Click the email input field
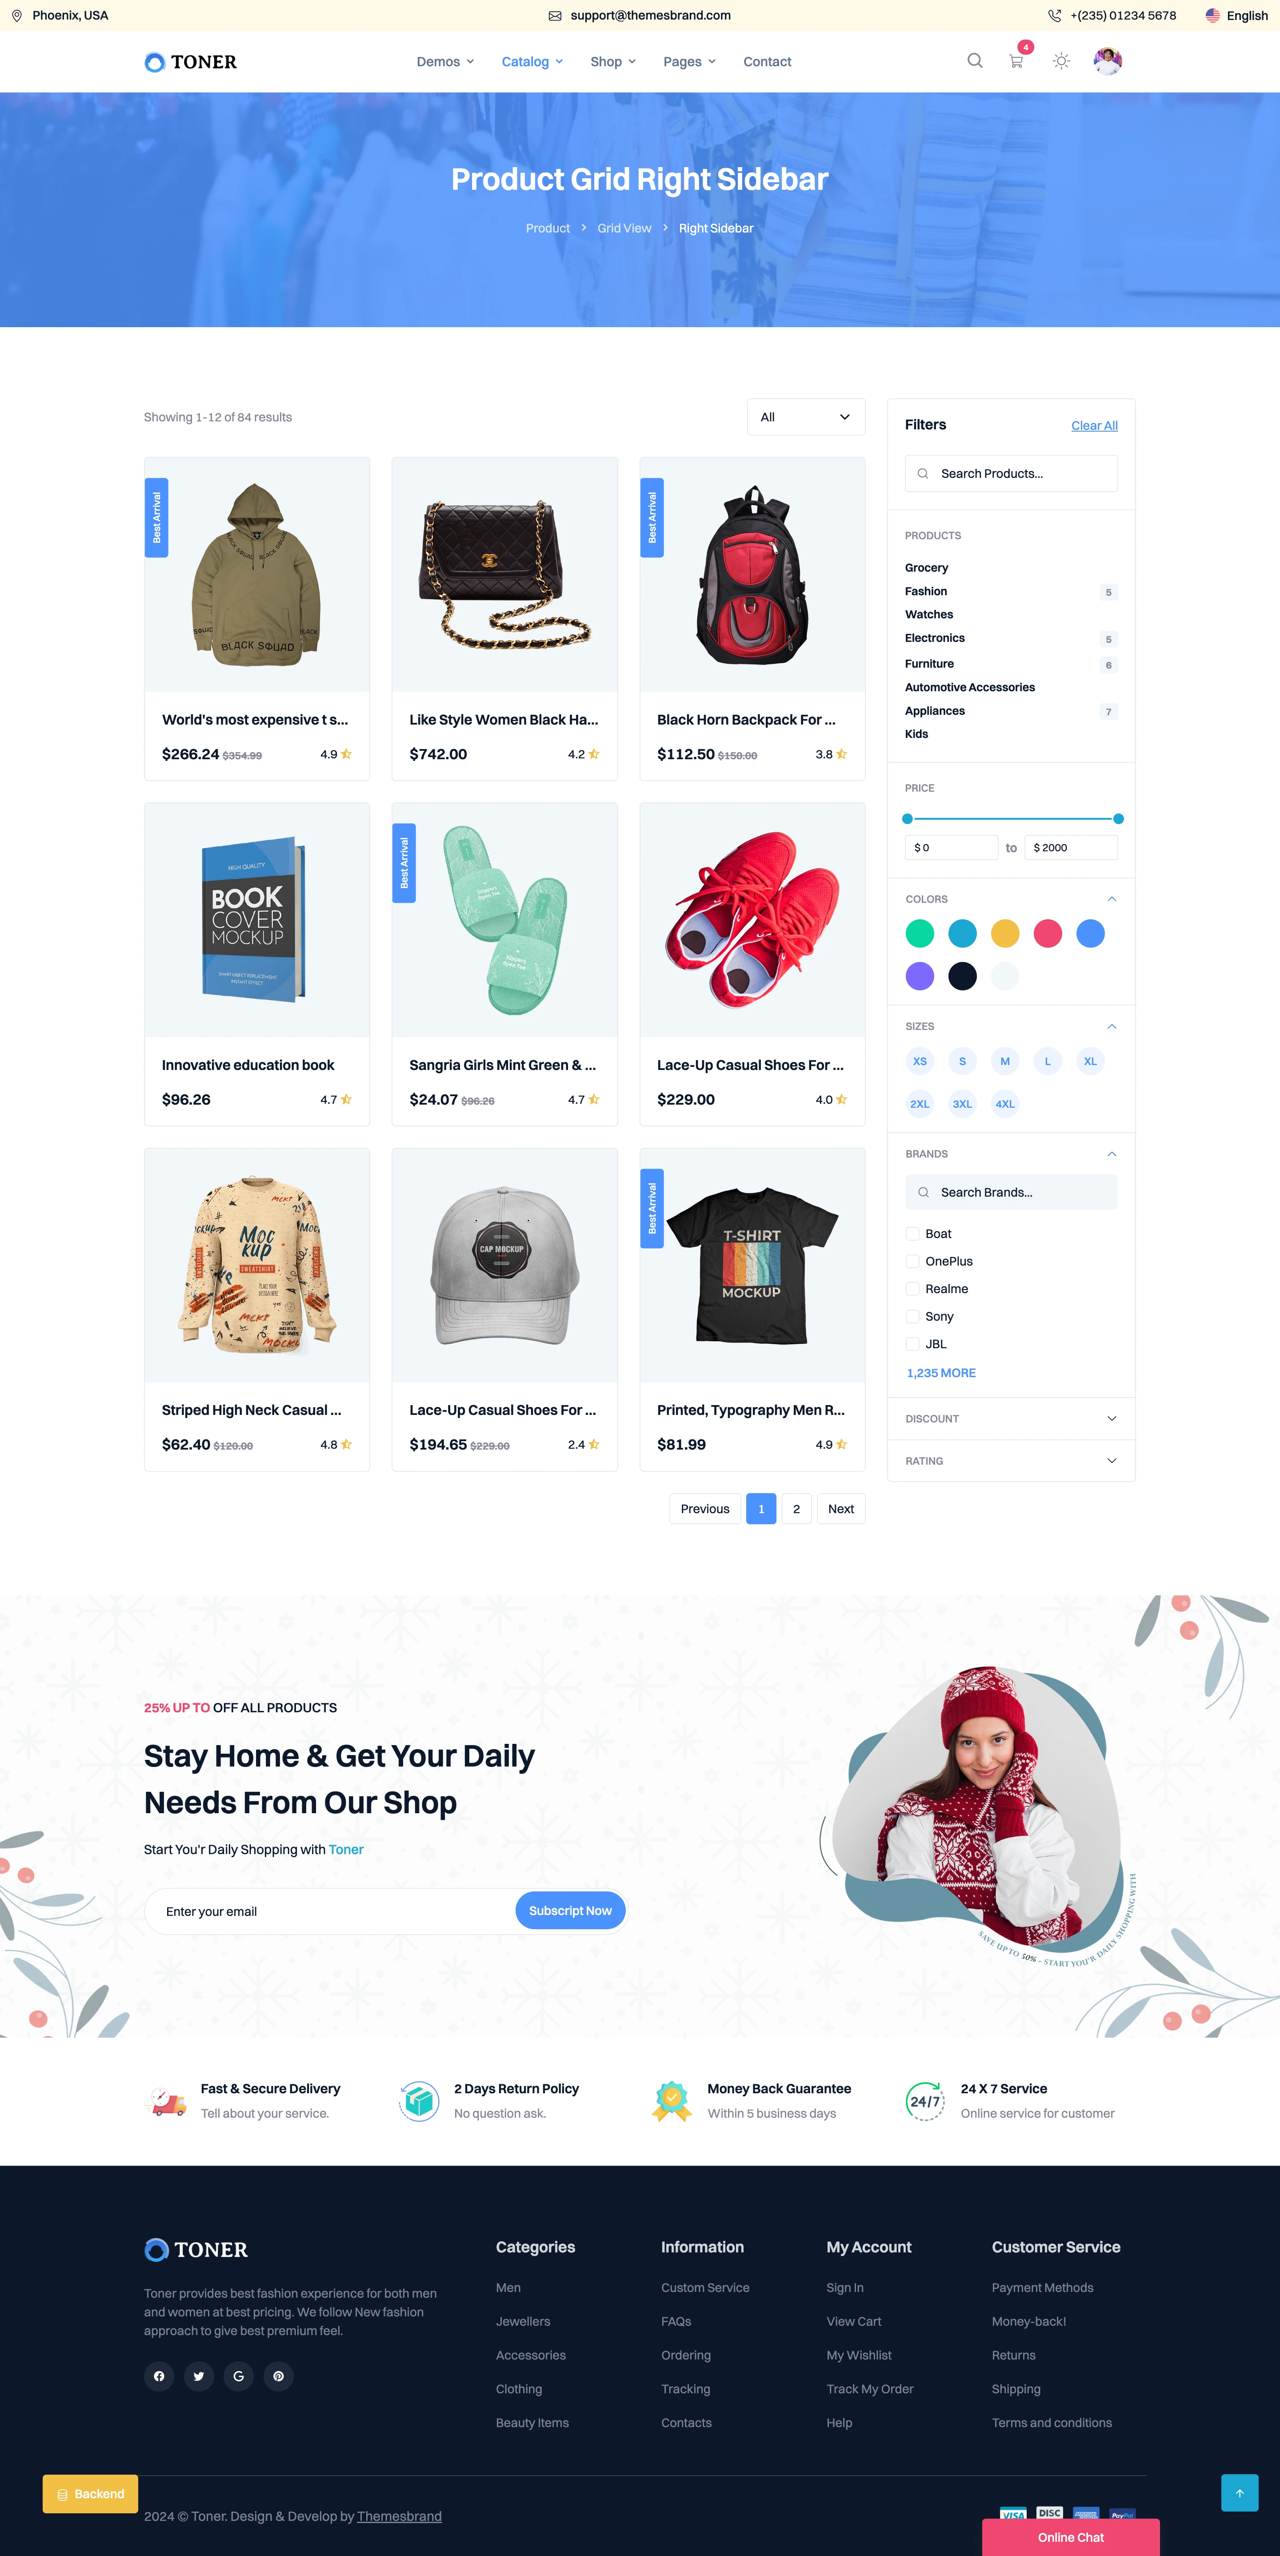The height and width of the screenshot is (2556, 1280). coord(327,1910)
